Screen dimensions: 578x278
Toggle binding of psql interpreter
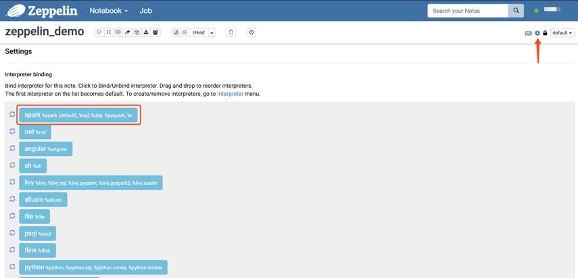click(38, 233)
